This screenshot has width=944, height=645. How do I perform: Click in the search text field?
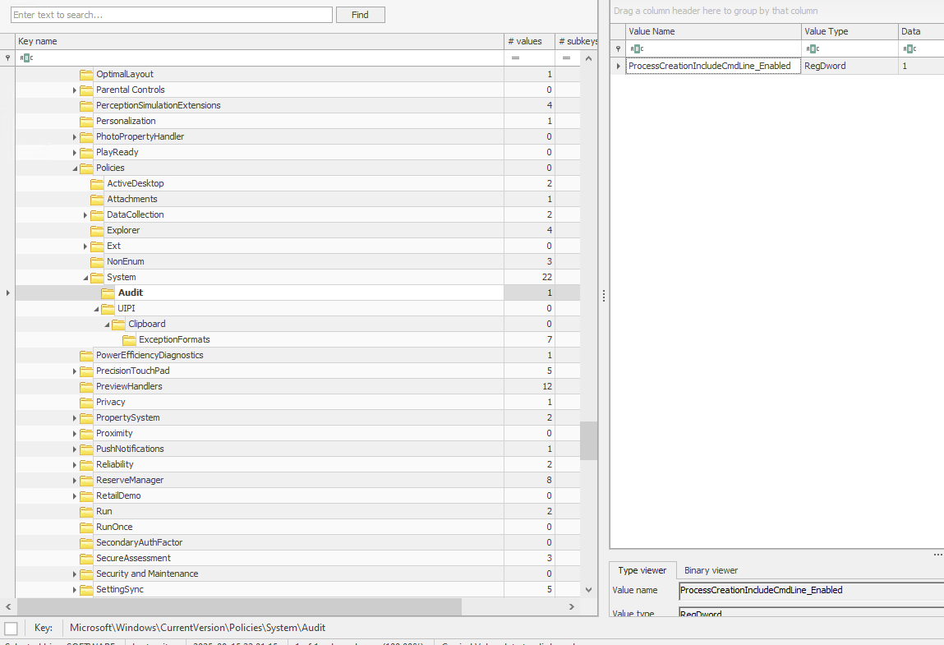point(171,15)
